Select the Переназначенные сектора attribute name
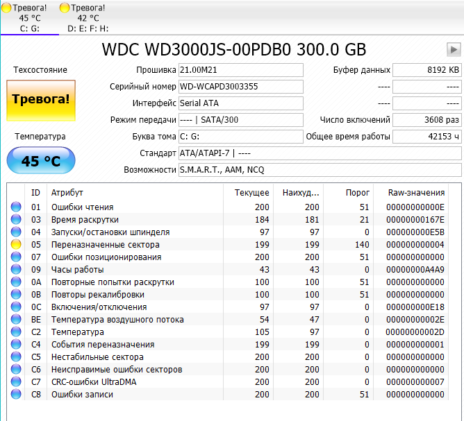 pos(106,245)
